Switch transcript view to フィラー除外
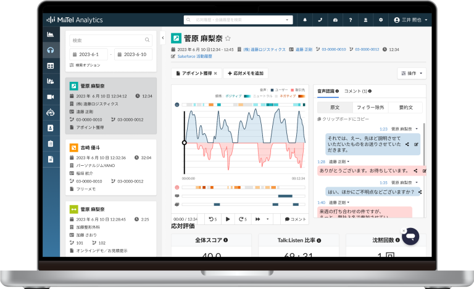 (370, 107)
